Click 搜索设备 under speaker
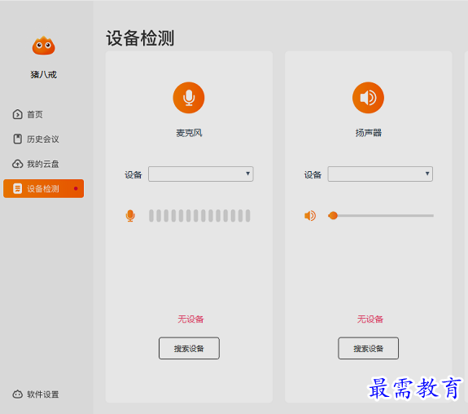Viewport: 468px width, 414px height. (x=369, y=348)
